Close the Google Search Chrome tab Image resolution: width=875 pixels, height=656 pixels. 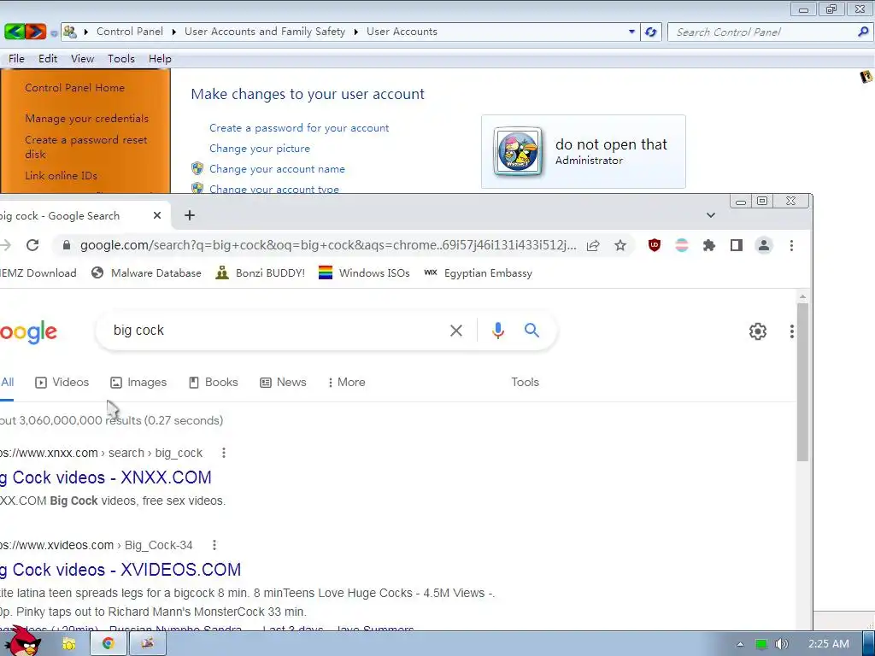pyautogui.click(x=157, y=215)
